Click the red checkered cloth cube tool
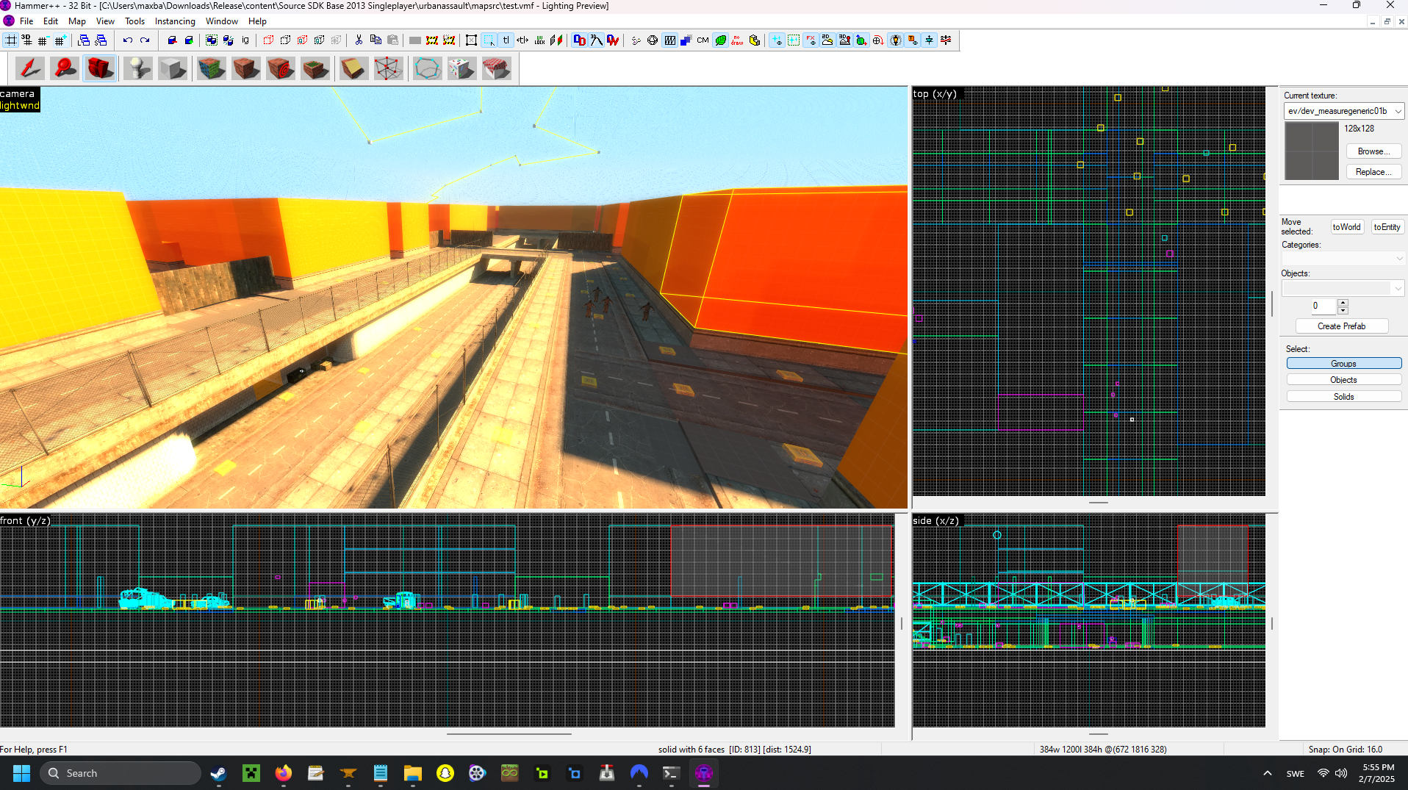1408x790 pixels. coord(496,68)
